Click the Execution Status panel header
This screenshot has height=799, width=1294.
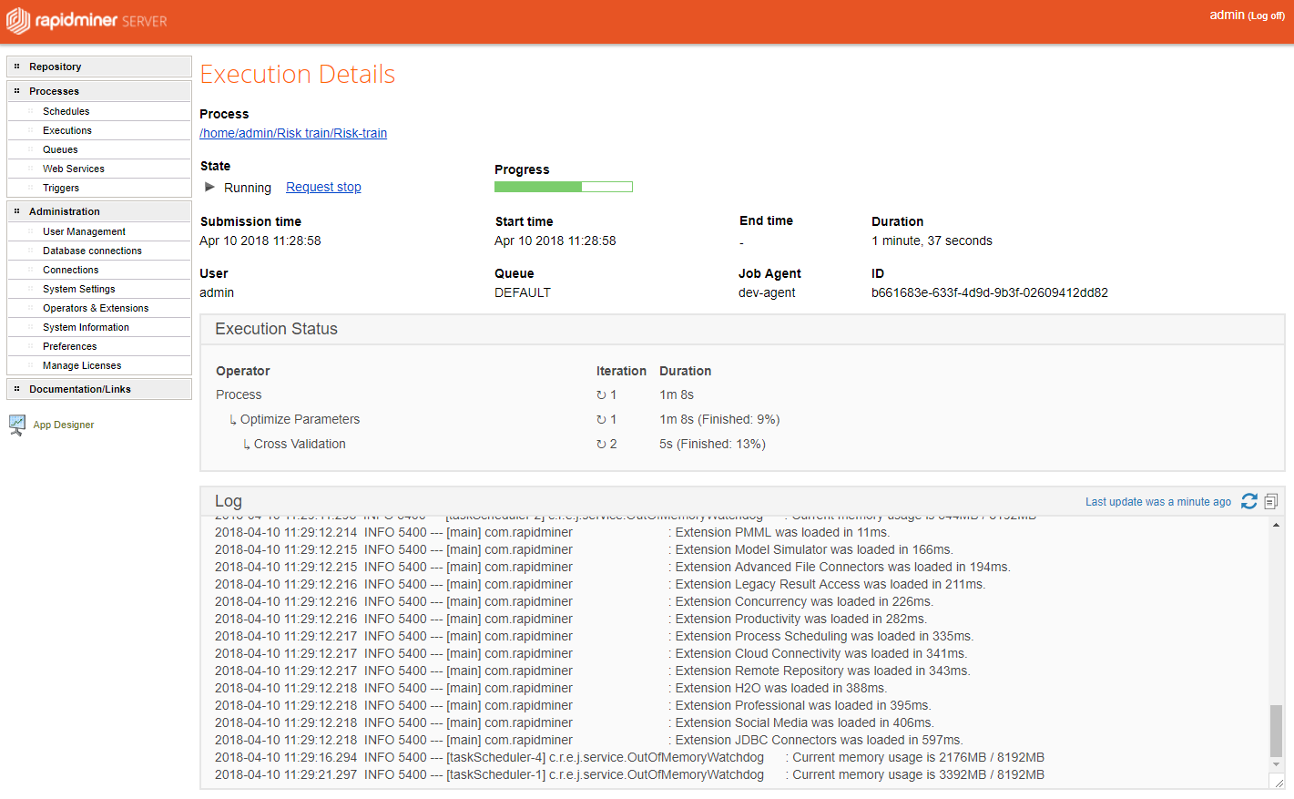coord(742,329)
